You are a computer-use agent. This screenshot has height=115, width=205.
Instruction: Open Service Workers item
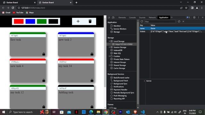(120, 29)
